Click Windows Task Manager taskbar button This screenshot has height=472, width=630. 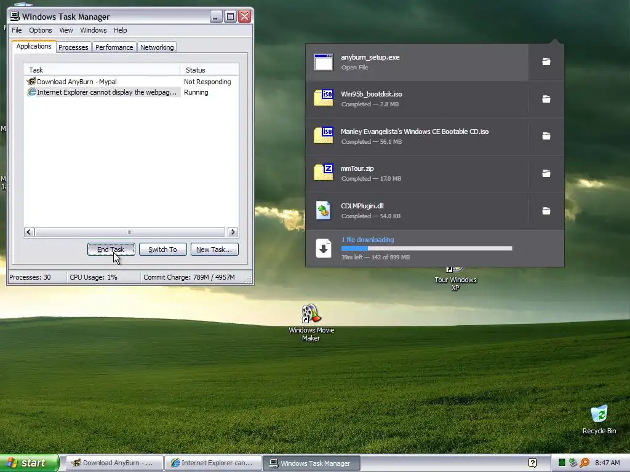coord(311,463)
